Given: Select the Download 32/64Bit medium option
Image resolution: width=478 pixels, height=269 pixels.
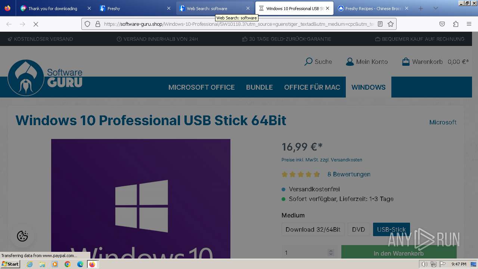Looking at the screenshot, I should [313, 229].
